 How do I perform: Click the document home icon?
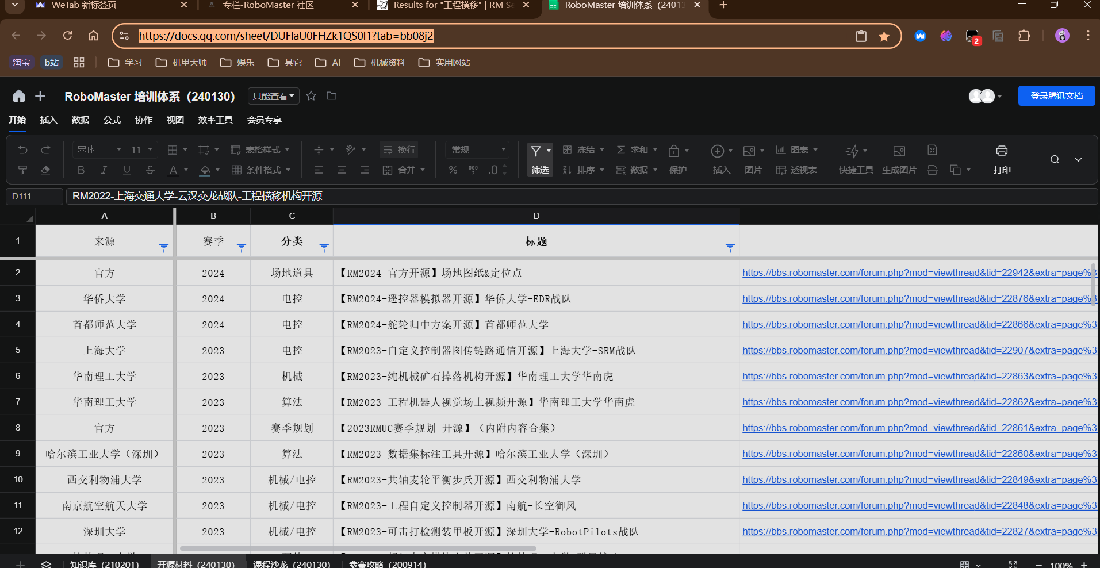[19, 96]
